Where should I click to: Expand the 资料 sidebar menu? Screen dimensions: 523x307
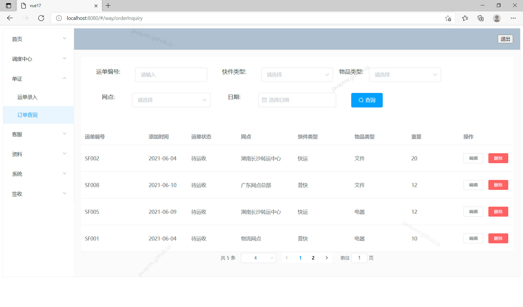[x=38, y=154]
